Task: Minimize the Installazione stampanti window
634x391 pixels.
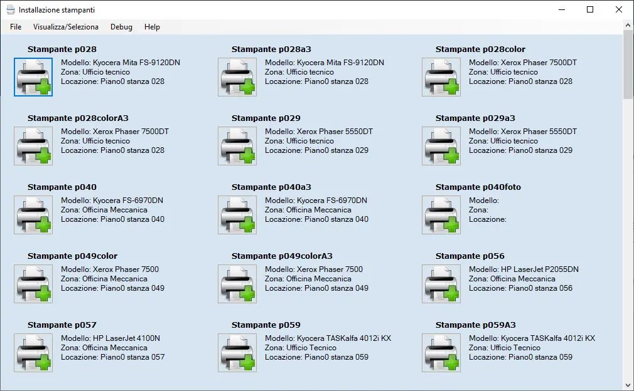Action: click(x=562, y=9)
